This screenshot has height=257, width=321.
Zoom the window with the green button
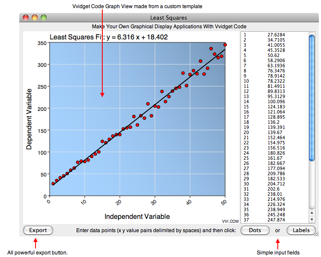(x=43, y=18)
